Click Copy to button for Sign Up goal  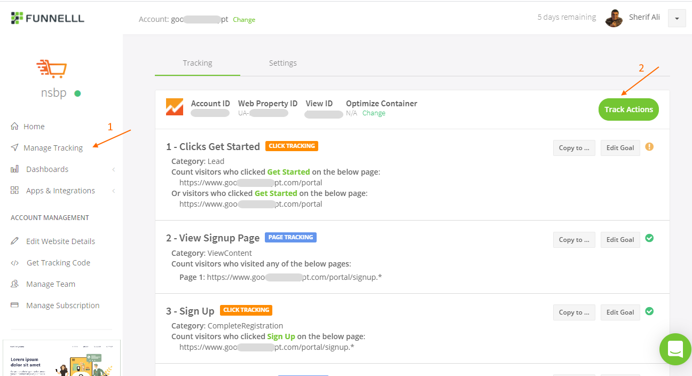pyautogui.click(x=574, y=312)
